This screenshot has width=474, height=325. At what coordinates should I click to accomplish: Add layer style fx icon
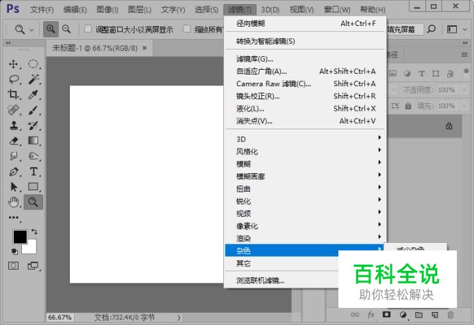[x=371, y=315]
